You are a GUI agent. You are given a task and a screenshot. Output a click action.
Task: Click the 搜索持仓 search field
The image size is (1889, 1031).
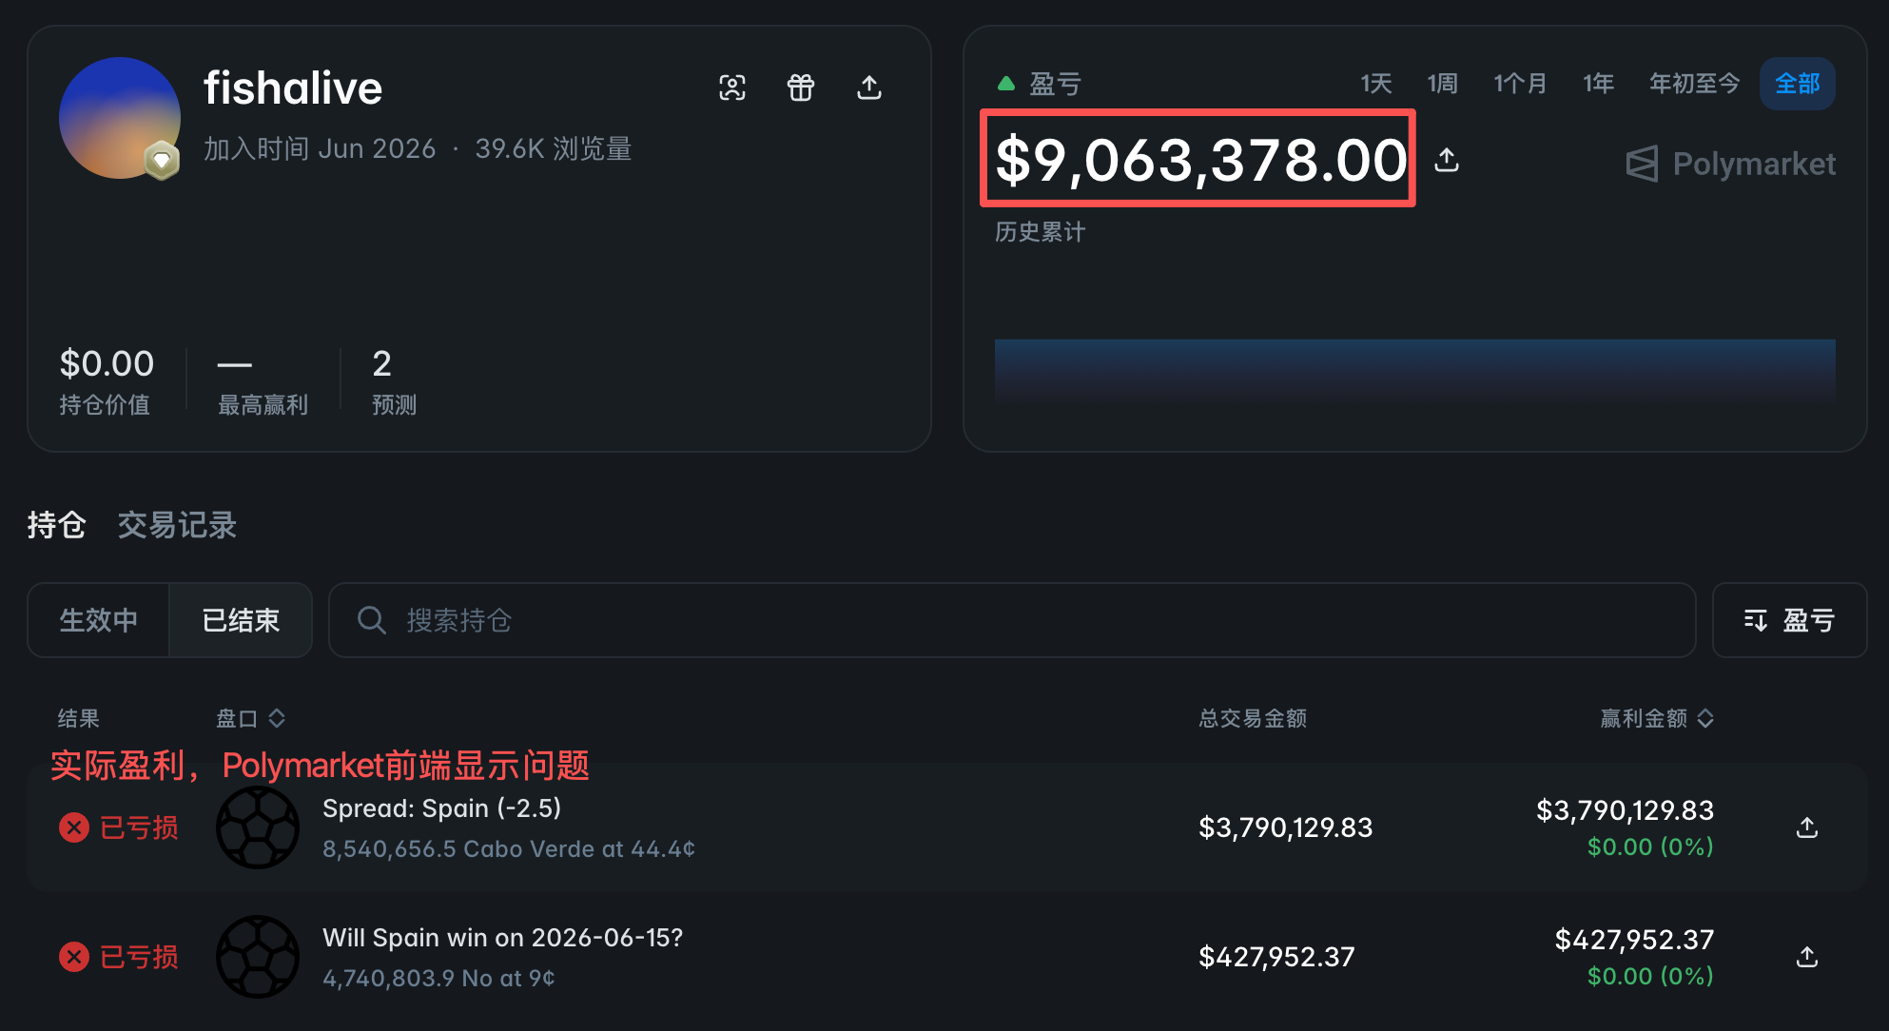[1012, 620]
